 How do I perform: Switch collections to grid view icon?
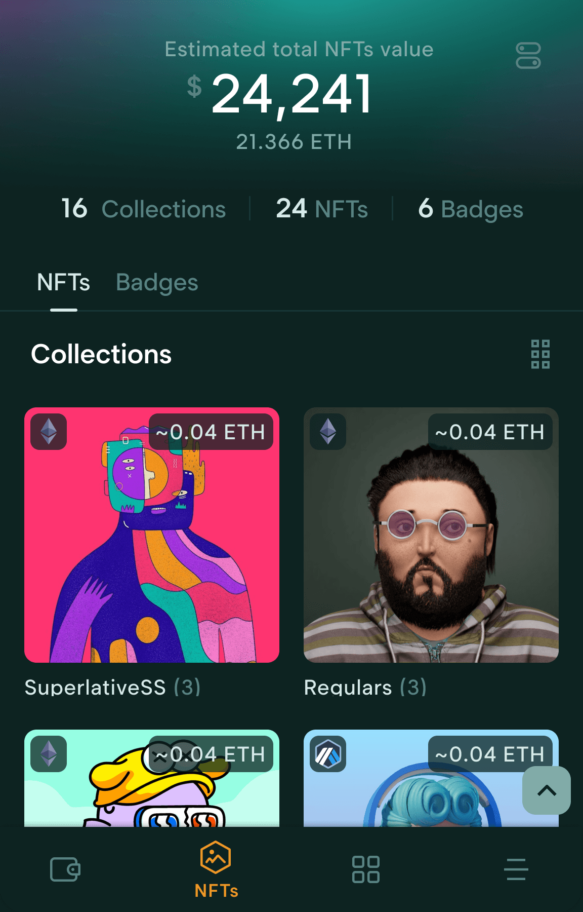540,354
